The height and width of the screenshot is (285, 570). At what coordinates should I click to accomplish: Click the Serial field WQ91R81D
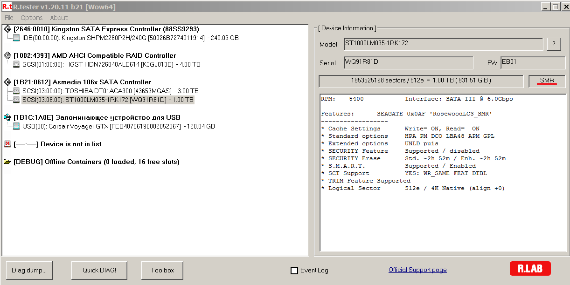click(409, 63)
